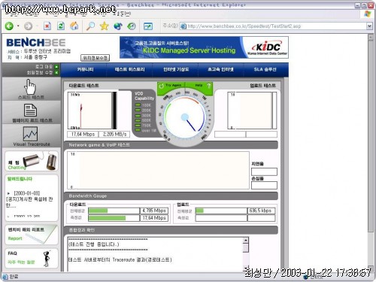Click the download test graph
Screen dimensions: 376x282
(92, 111)
